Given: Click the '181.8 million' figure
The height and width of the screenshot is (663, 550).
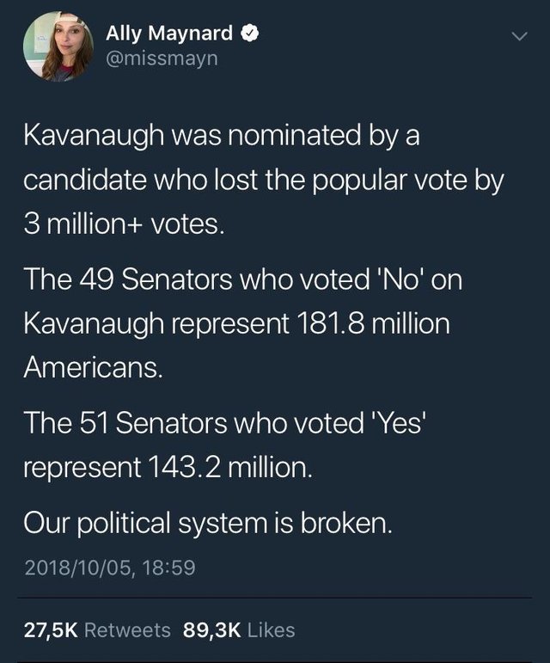Looking at the screenshot, I should click(371, 325).
